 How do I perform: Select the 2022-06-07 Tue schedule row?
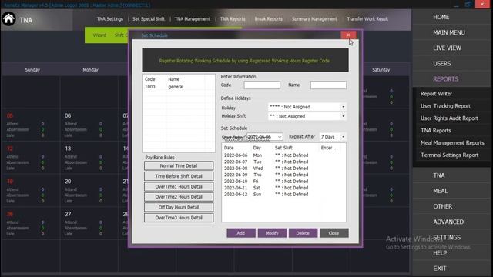(x=283, y=162)
